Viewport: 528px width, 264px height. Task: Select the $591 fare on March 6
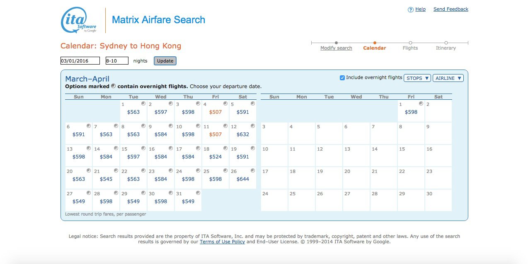79,134
